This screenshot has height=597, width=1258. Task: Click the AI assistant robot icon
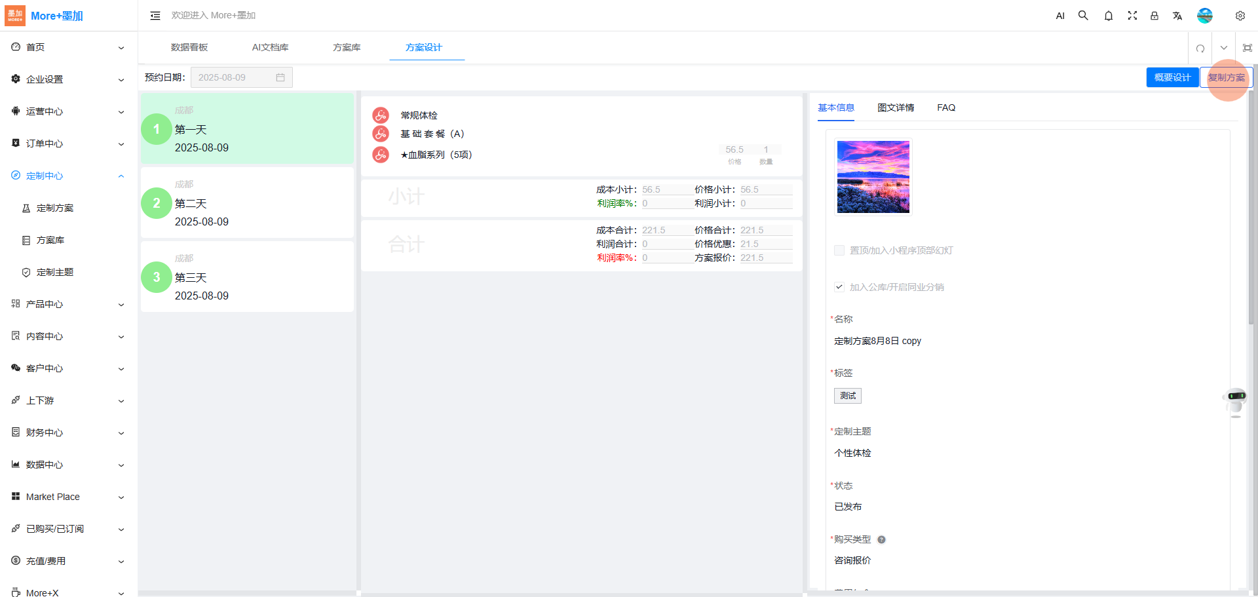click(1236, 402)
